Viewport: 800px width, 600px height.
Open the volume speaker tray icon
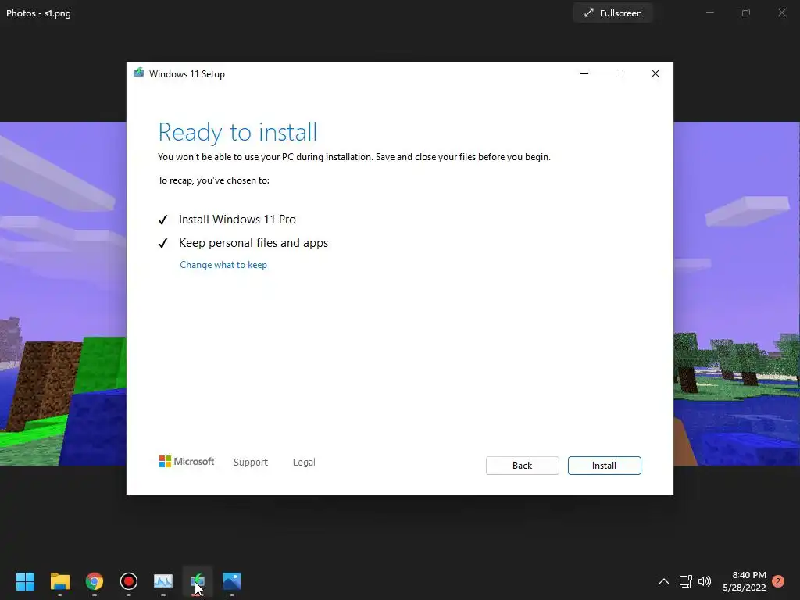pyautogui.click(x=705, y=581)
